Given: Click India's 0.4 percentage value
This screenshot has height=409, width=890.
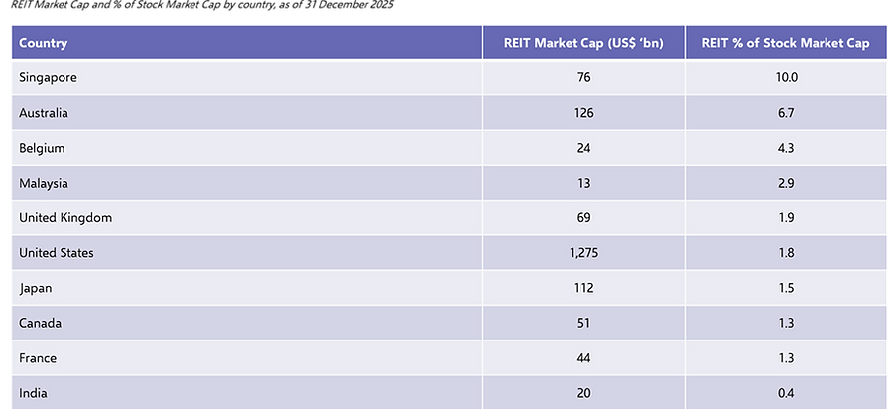Looking at the screenshot, I should [x=786, y=392].
